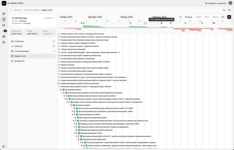Open briefcase icon in left sidebar
The height and width of the screenshot is (150, 234).
coord(4,42)
